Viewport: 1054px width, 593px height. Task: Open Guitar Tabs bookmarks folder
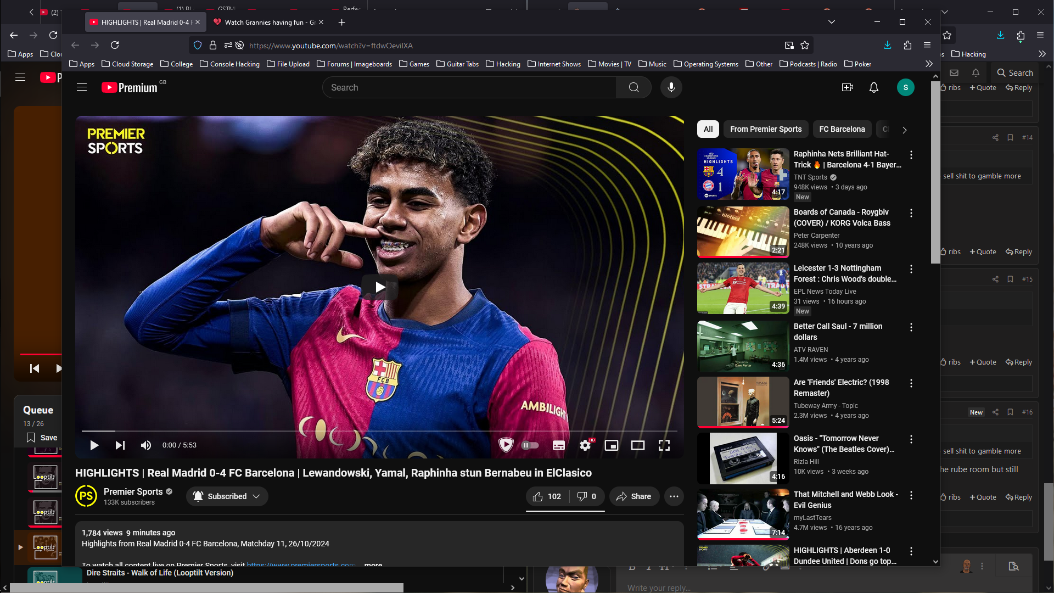coord(457,64)
